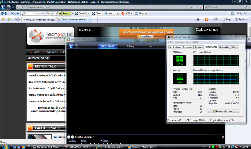Add page to favorites
The image size is (251, 149).
tap(9, 19)
